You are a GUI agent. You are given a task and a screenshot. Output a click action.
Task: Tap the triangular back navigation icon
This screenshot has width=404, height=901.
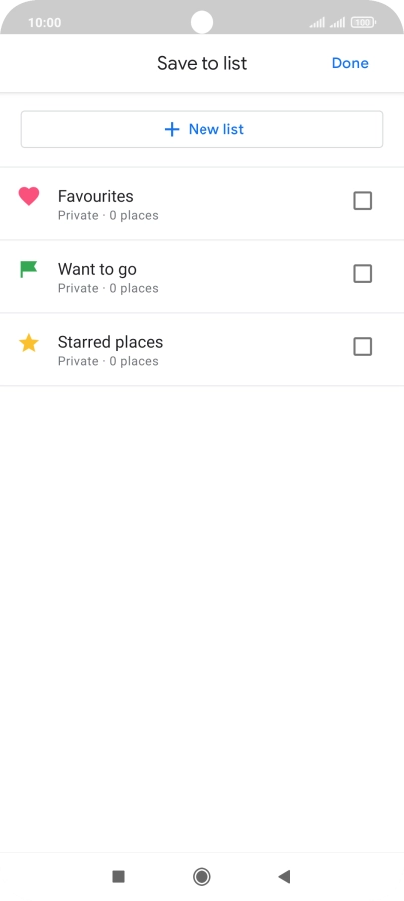[x=284, y=876]
